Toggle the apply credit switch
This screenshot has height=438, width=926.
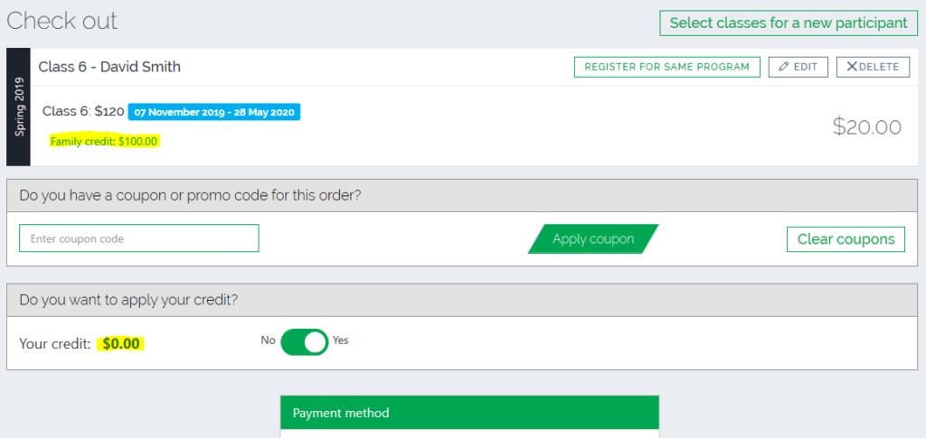304,342
